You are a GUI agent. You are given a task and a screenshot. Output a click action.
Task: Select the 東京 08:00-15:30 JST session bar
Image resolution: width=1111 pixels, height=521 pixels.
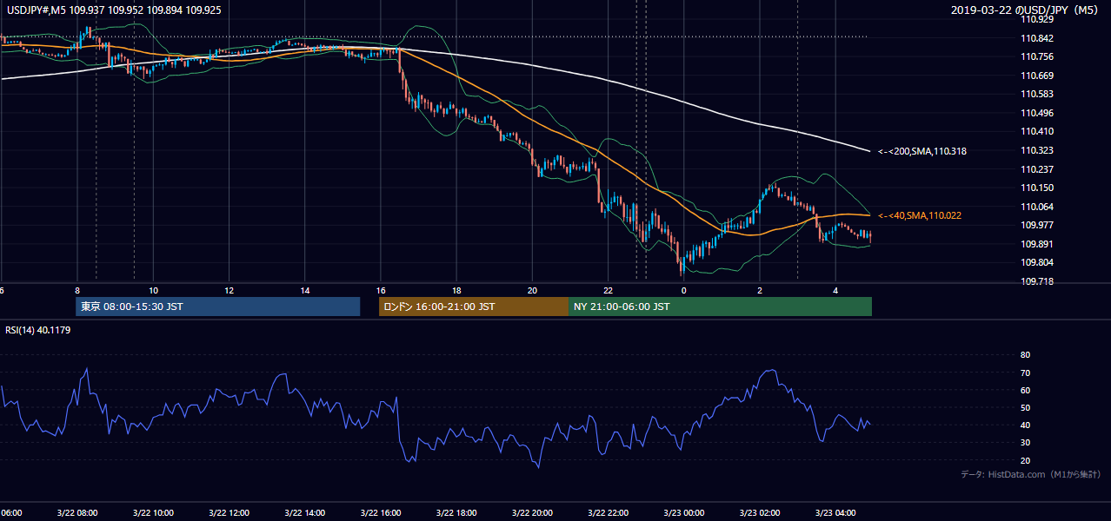coord(217,307)
